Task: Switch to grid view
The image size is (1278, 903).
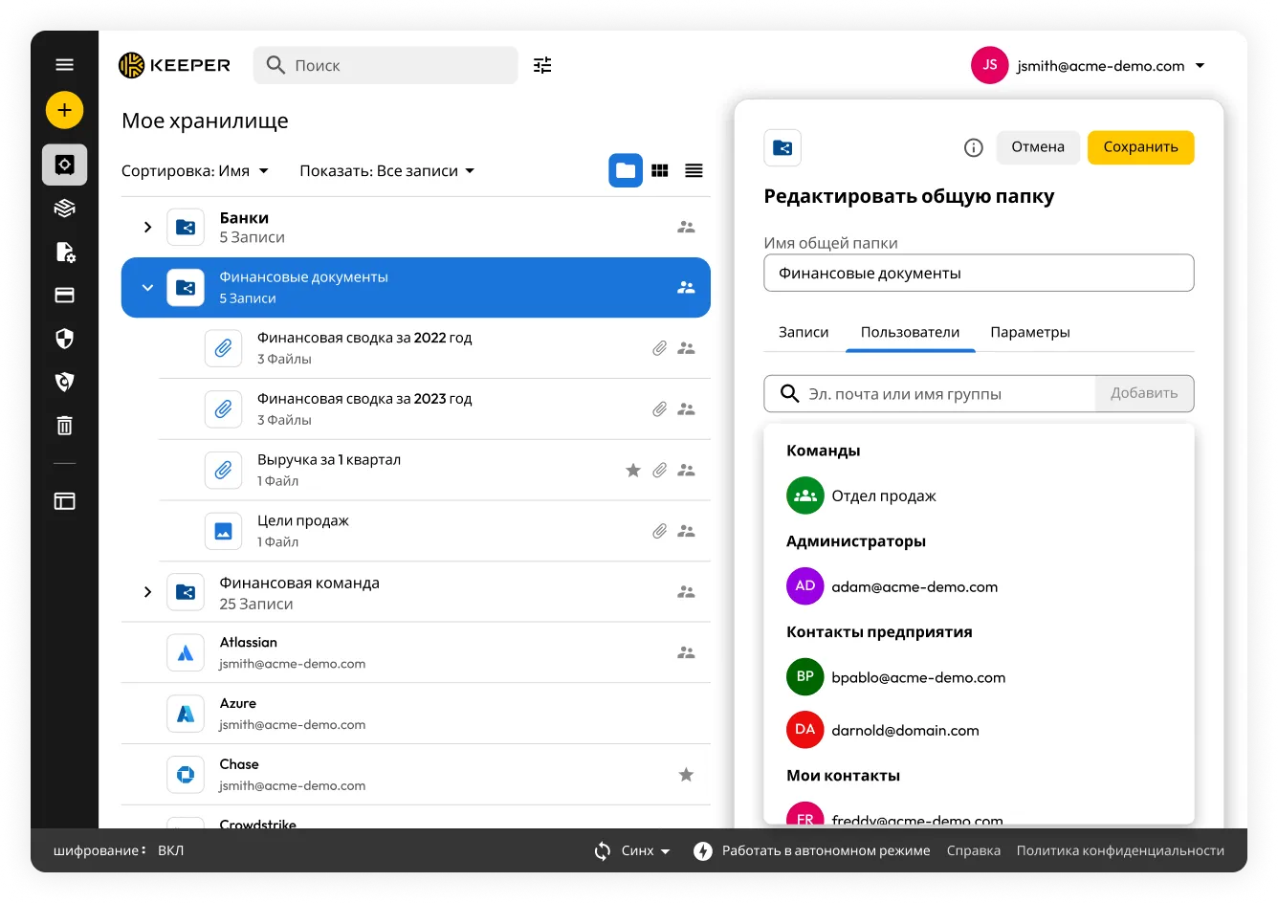Action: (660, 170)
